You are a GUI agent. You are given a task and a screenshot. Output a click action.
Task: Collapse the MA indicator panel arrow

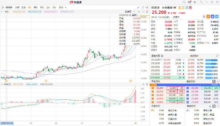click(2, 11)
